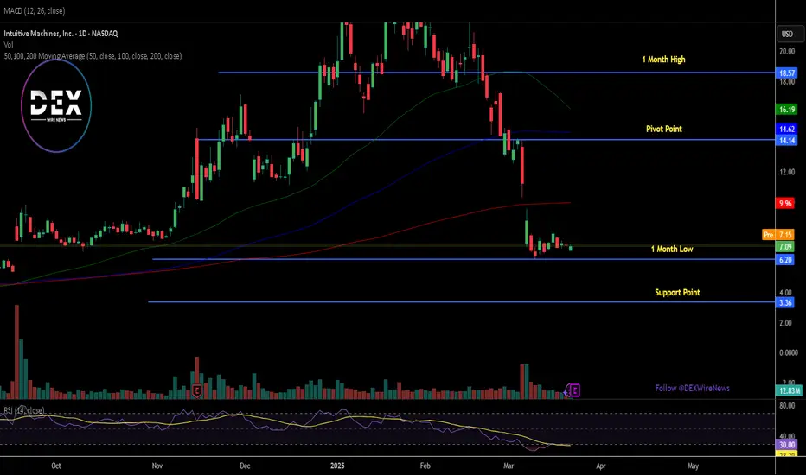Click the 3.36 support price label

pyautogui.click(x=785, y=302)
